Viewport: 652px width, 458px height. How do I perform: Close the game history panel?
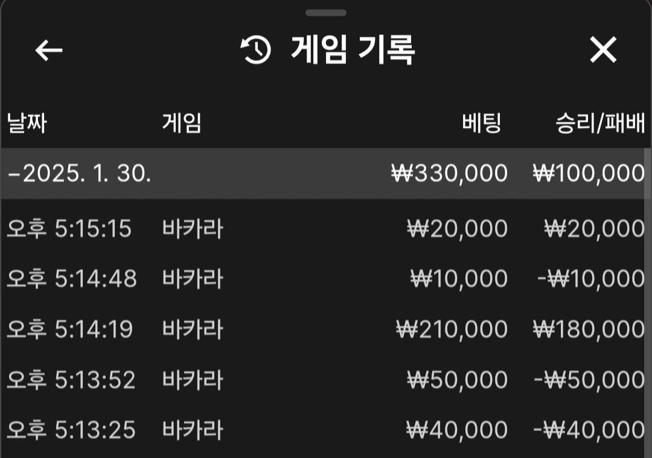[x=603, y=50]
